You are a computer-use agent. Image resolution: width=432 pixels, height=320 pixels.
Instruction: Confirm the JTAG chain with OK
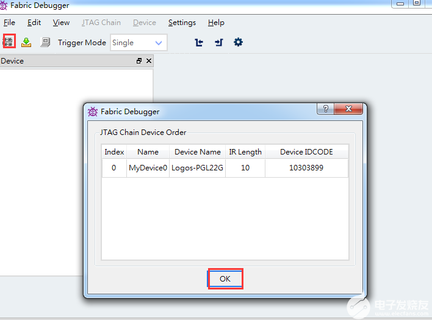[x=225, y=279]
